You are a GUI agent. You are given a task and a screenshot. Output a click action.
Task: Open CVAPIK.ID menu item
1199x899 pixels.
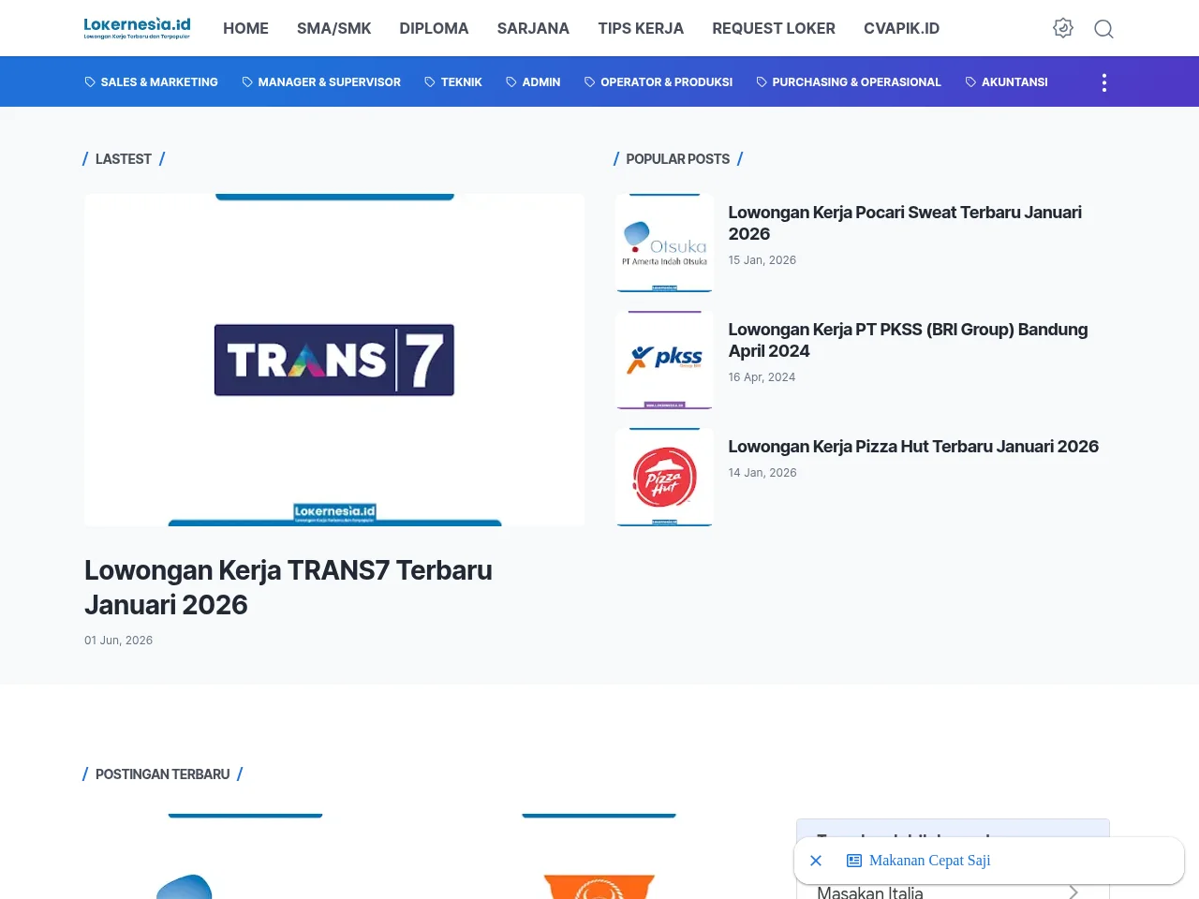[901, 28]
